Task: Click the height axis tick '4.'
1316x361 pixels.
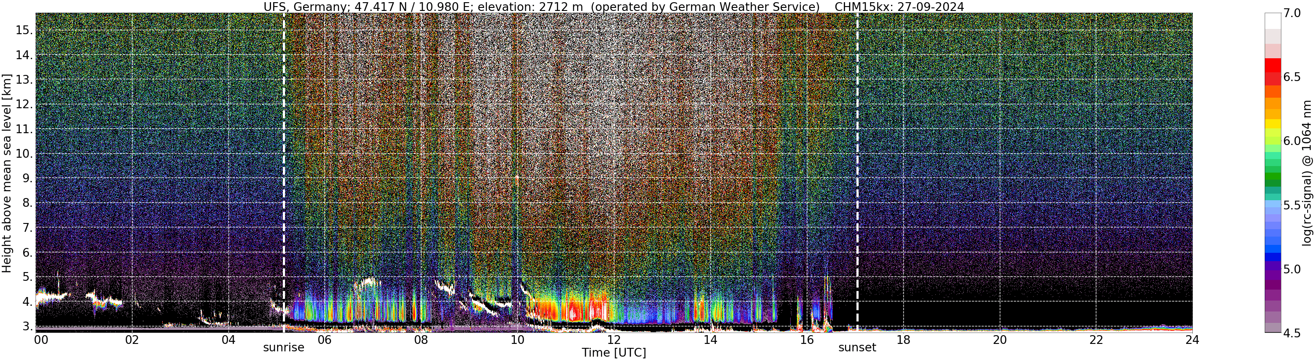Action: pyautogui.click(x=27, y=302)
